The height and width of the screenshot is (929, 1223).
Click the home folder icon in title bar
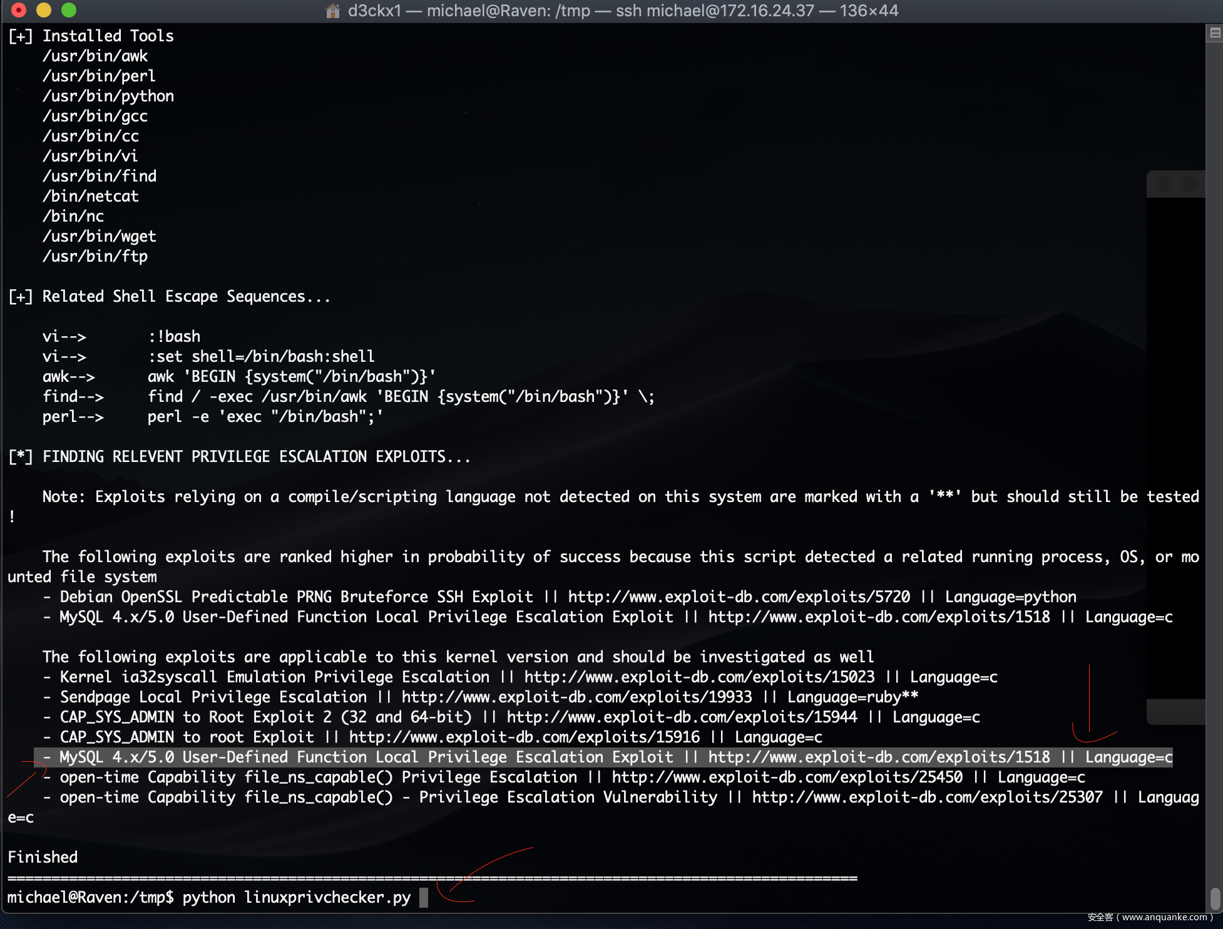pos(332,11)
